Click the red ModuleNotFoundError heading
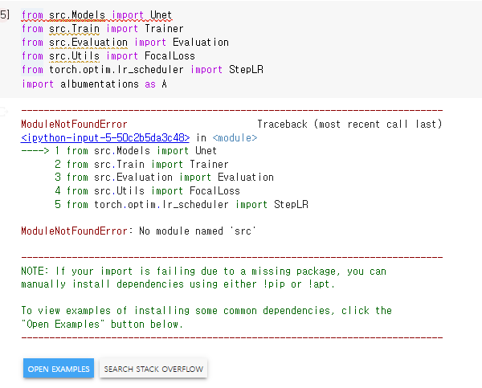 74,125
